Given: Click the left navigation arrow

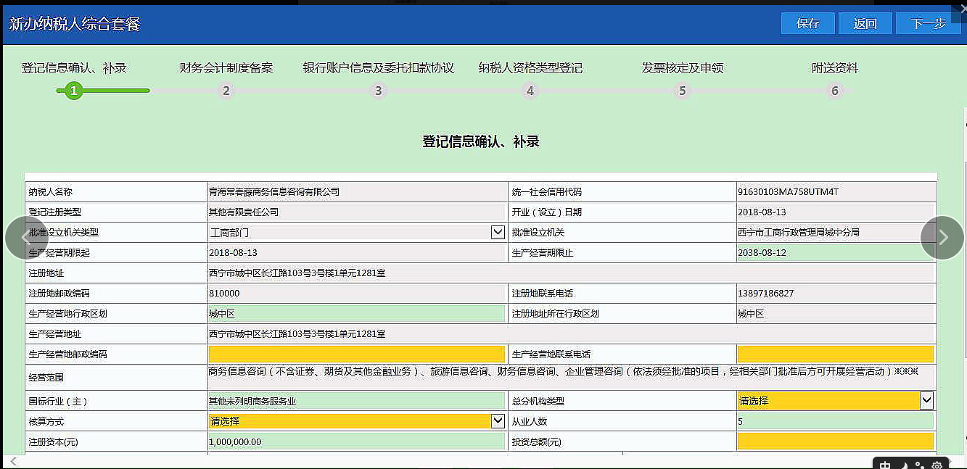Looking at the screenshot, I should pyautogui.click(x=26, y=237).
